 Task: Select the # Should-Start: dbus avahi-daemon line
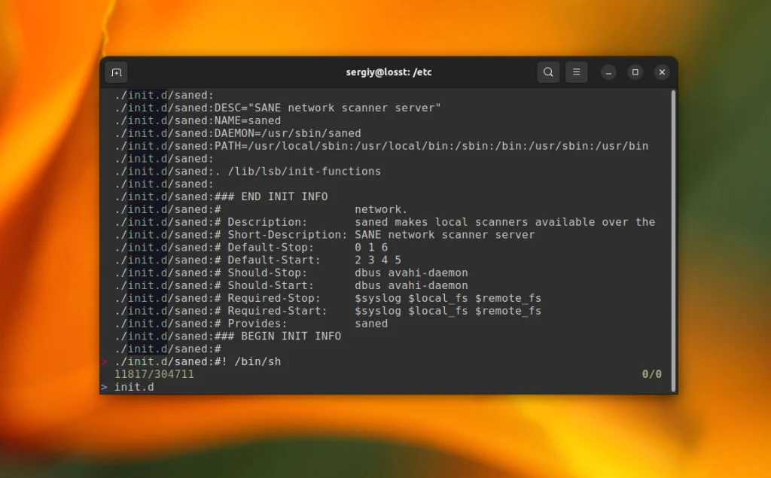click(x=291, y=286)
